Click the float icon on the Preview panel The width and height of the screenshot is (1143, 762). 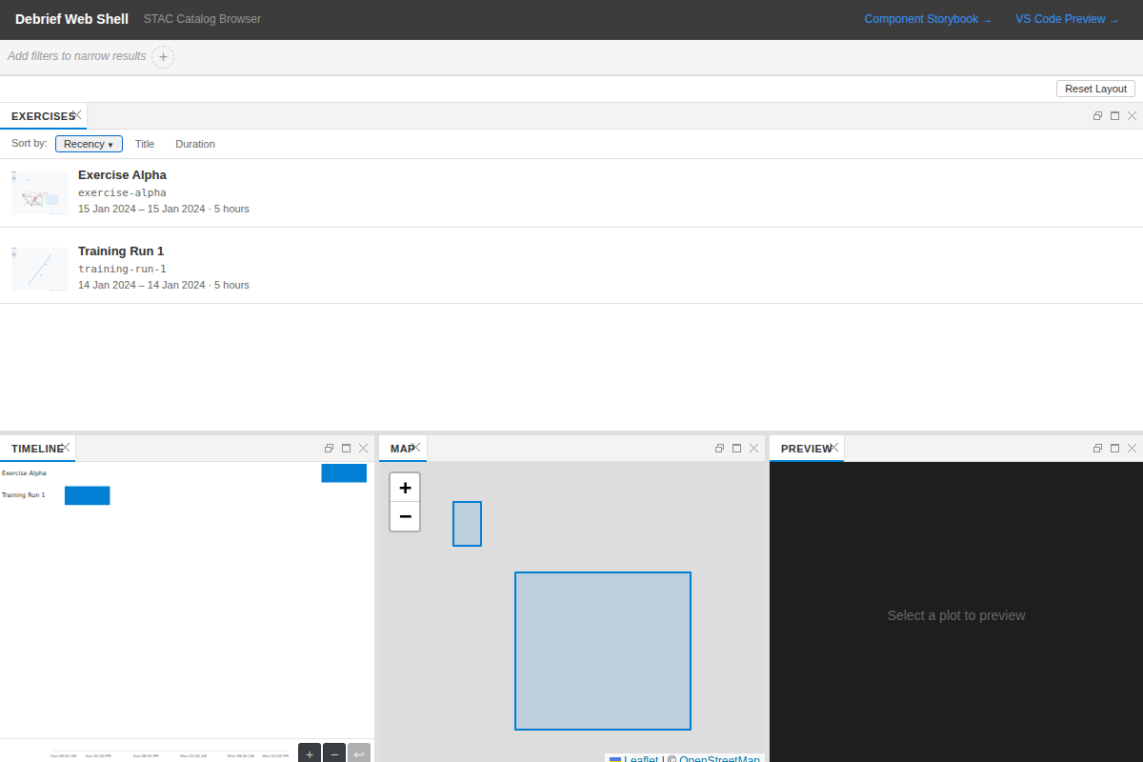(x=1097, y=448)
